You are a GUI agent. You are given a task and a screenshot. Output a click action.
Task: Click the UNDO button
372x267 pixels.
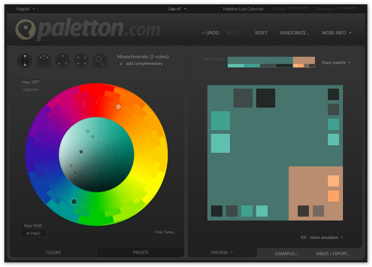(210, 33)
